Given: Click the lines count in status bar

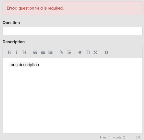Looking at the screenshot, I should (105, 137).
